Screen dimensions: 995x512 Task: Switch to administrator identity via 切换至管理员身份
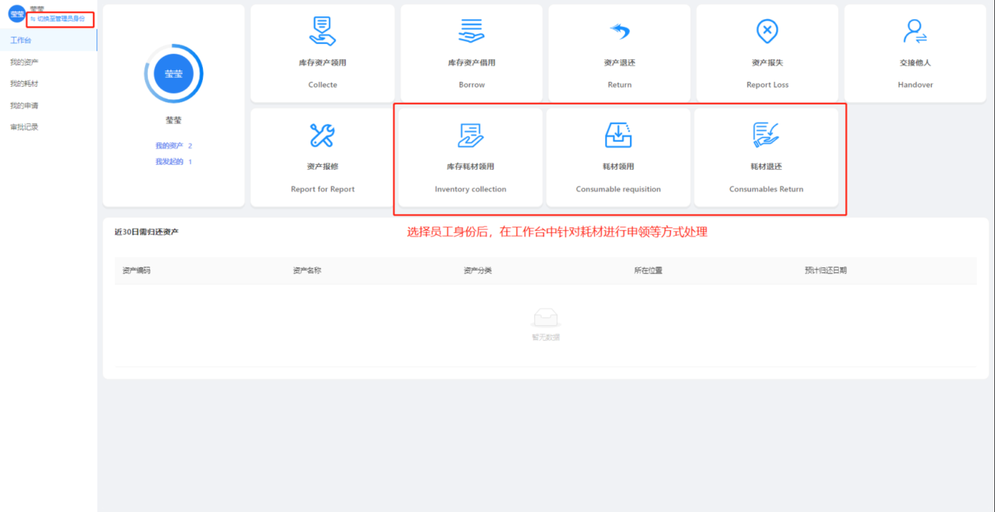click(60, 19)
